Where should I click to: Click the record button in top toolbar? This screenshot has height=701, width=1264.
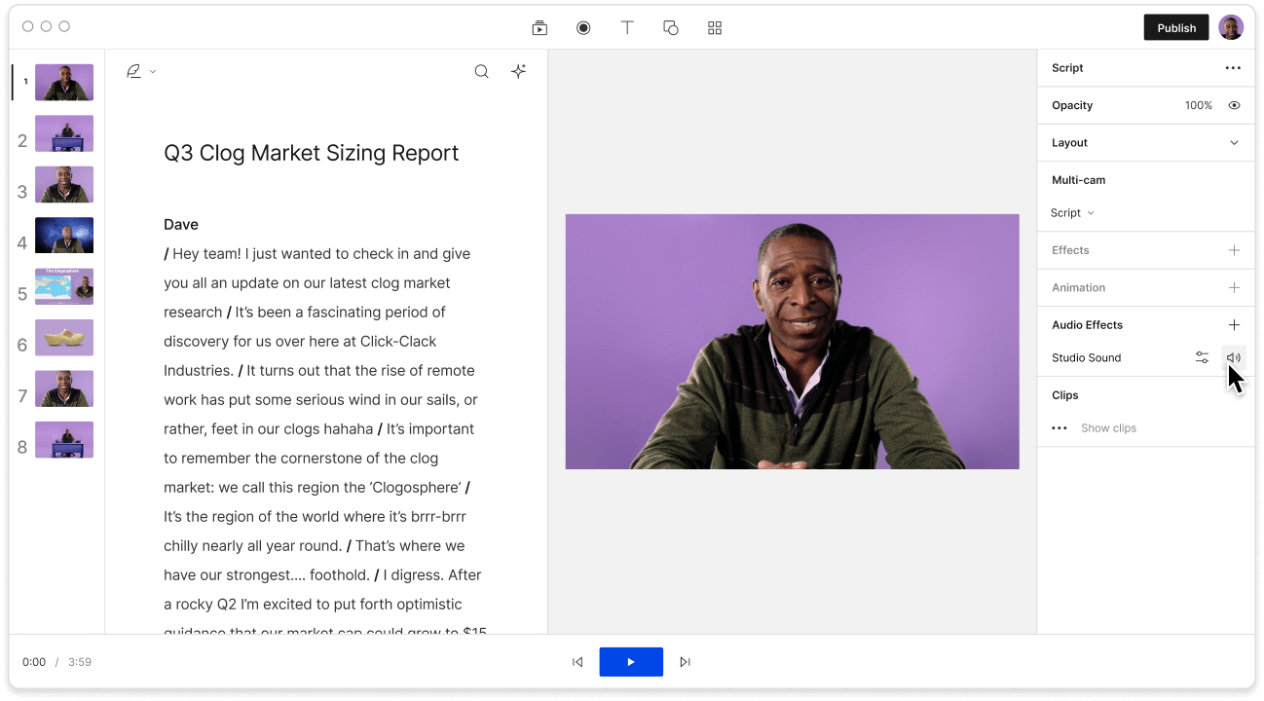pyautogui.click(x=583, y=28)
